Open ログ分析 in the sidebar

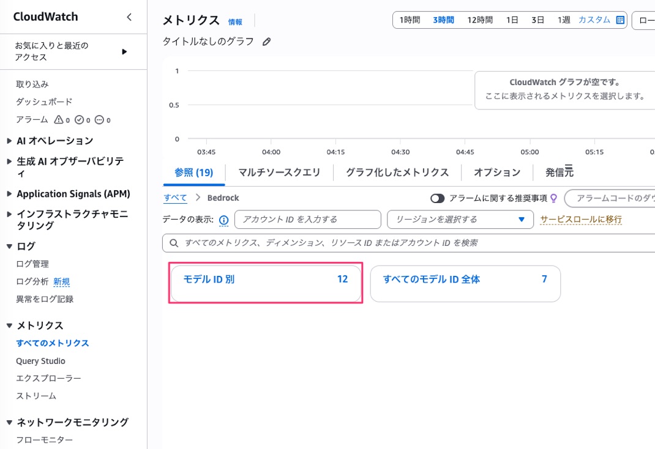click(x=32, y=281)
